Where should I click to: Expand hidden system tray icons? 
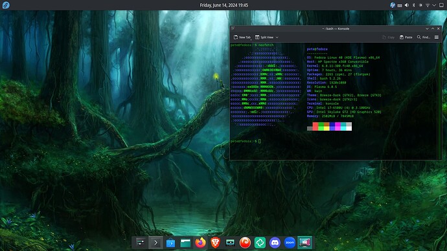pos(434,5)
